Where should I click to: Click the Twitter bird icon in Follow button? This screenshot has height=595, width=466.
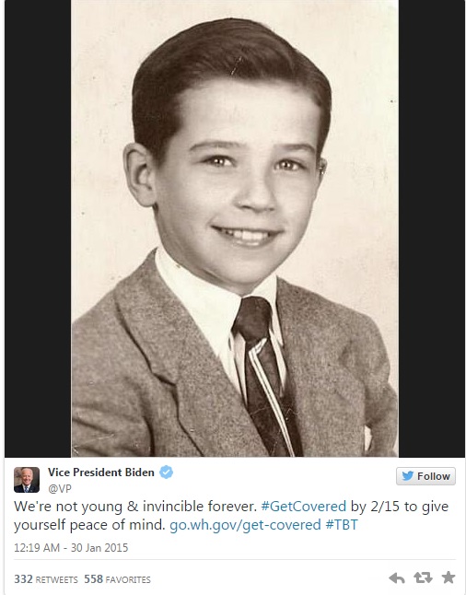tap(408, 476)
